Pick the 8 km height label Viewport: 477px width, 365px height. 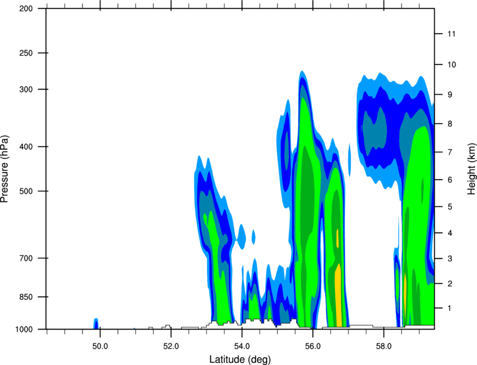(x=450, y=124)
